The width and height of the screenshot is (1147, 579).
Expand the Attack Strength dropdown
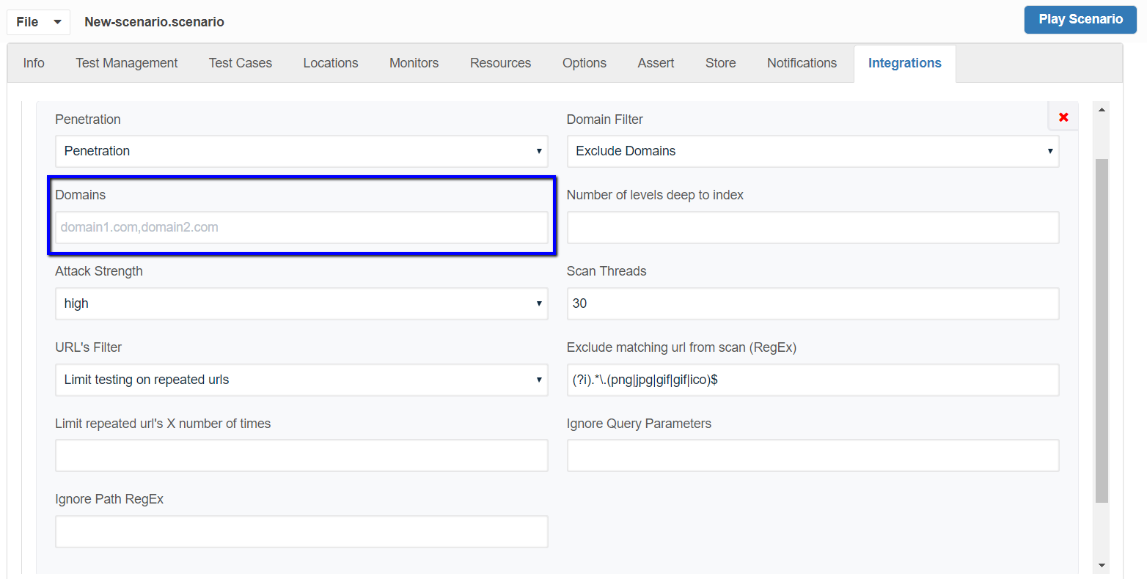point(301,303)
